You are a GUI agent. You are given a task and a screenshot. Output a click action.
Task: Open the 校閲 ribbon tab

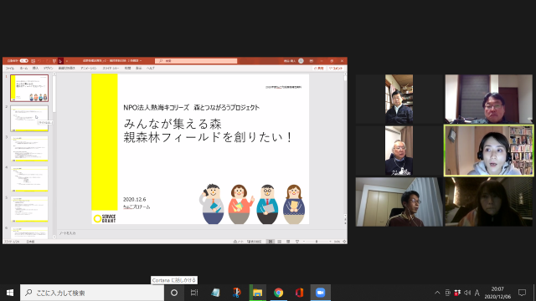coord(127,69)
